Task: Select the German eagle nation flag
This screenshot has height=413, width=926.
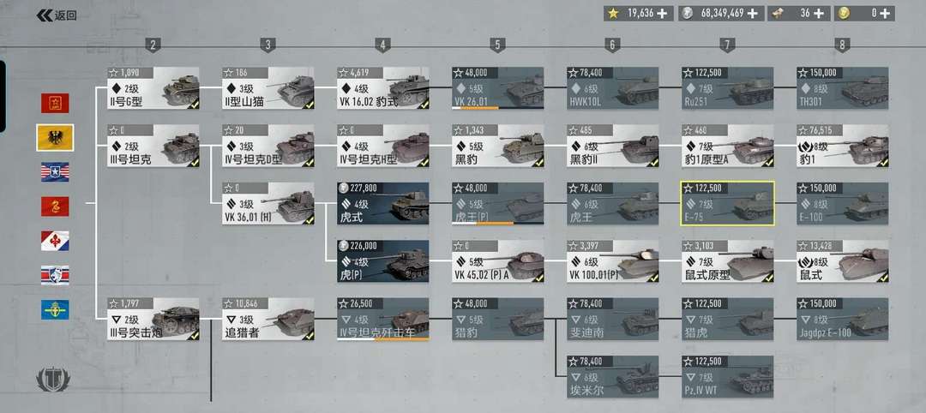Action: [55, 137]
